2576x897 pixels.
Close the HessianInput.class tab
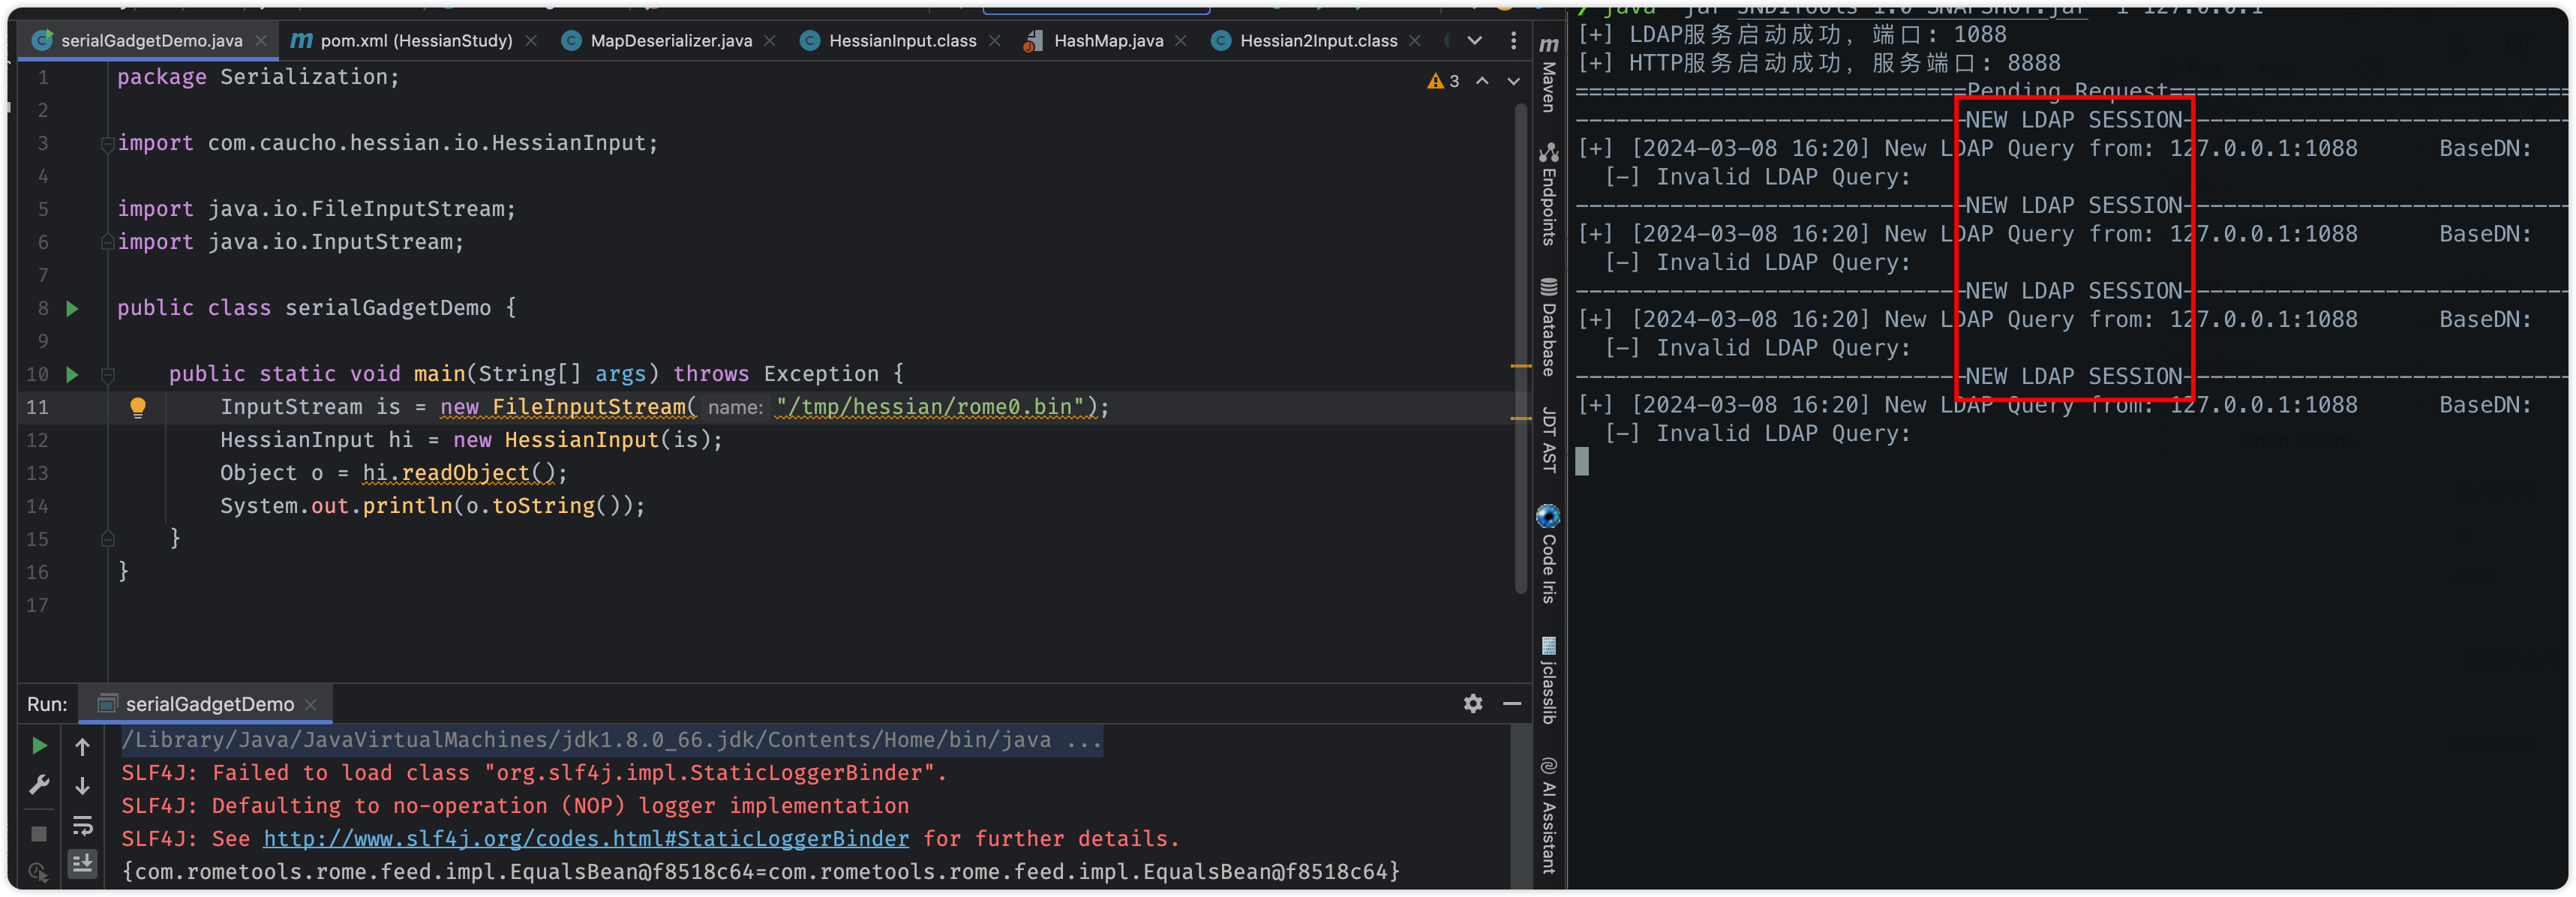click(x=994, y=41)
